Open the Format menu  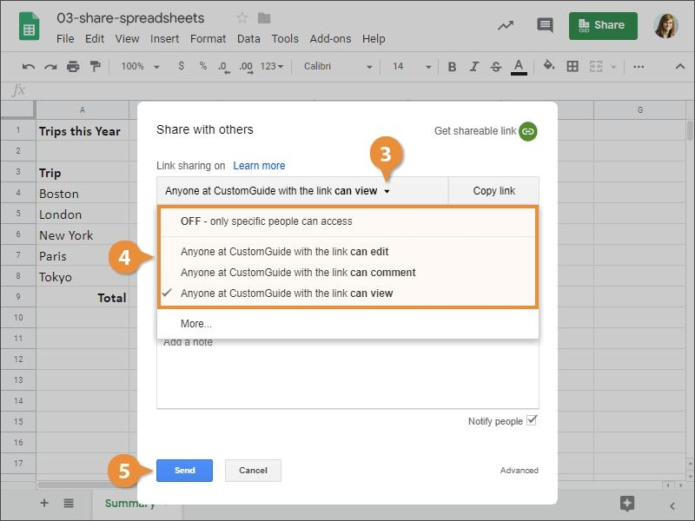(x=208, y=38)
